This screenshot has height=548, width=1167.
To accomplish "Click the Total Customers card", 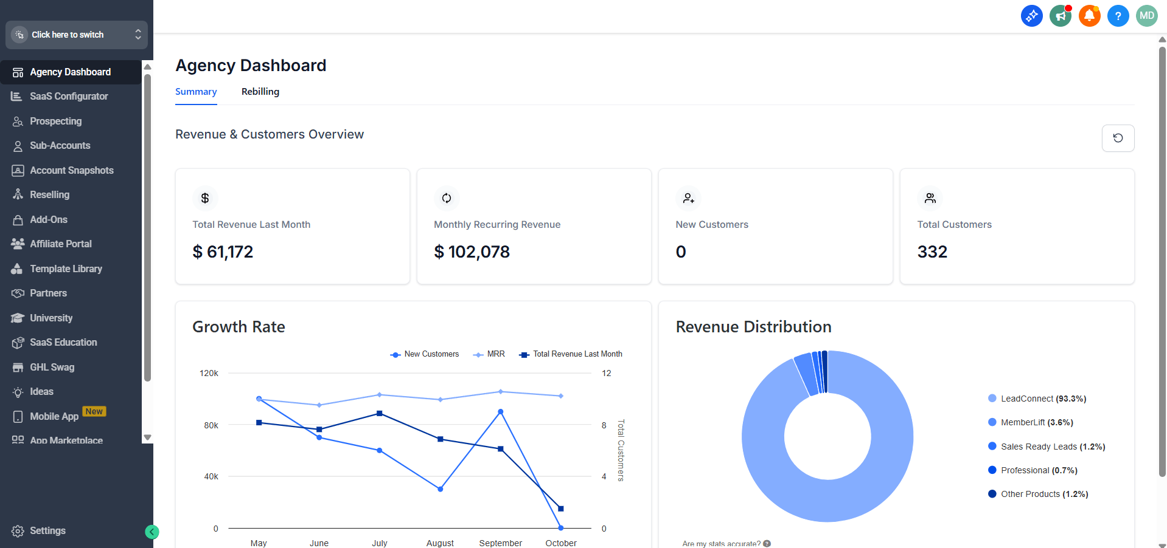I will 1017,226.
